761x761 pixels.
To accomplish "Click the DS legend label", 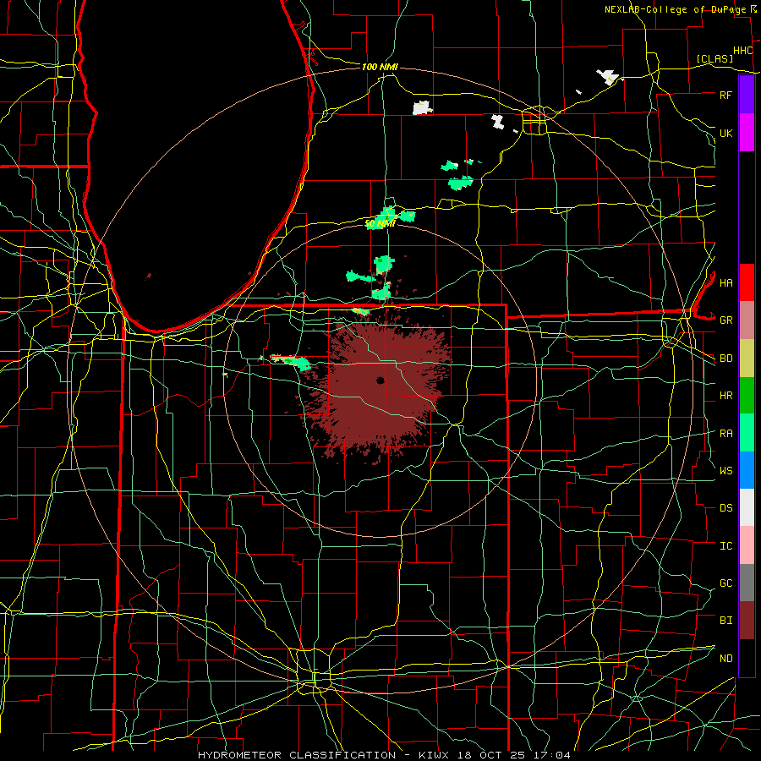I will click(x=725, y=507).
